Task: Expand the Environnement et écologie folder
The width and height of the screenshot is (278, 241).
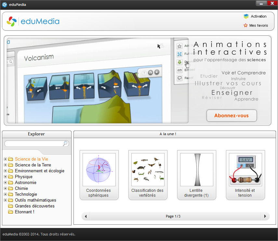Action: tap(5, 171)
